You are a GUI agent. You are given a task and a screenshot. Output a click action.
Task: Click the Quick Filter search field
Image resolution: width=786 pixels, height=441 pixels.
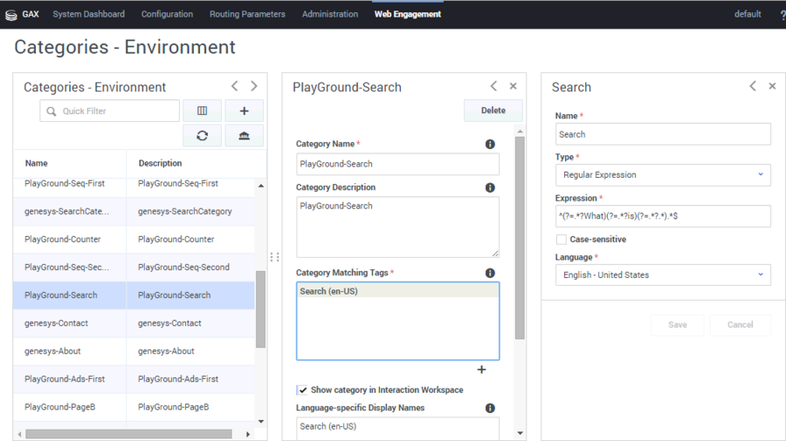click(110, 112)
